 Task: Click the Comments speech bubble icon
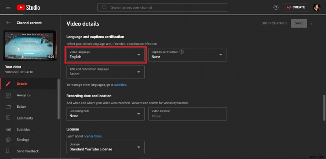[8, 118]
